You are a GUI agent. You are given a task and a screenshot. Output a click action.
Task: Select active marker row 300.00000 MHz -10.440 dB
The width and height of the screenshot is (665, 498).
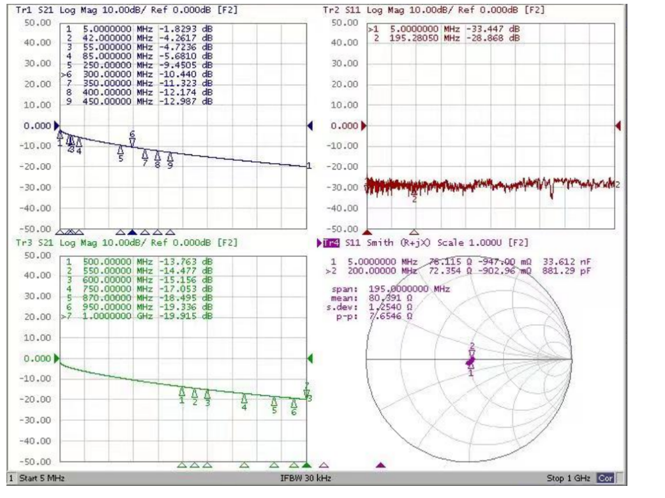pos(137,74)
